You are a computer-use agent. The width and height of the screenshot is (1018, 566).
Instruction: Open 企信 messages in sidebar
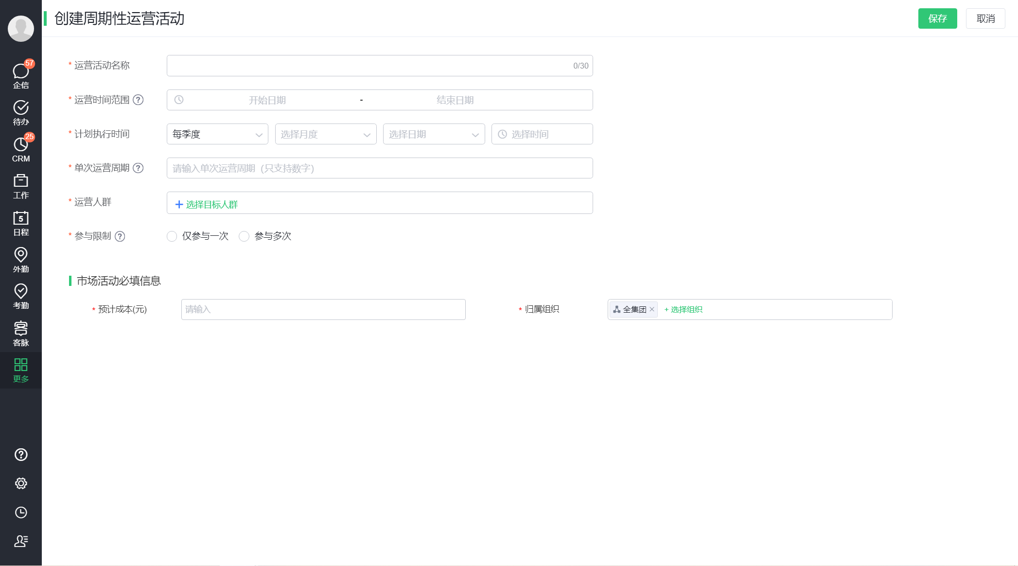[x=21, y=75]
